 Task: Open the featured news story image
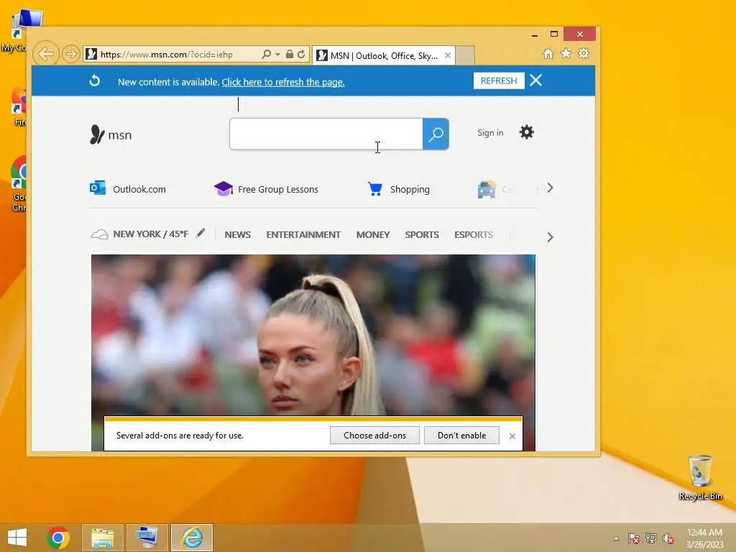(313, 335)
